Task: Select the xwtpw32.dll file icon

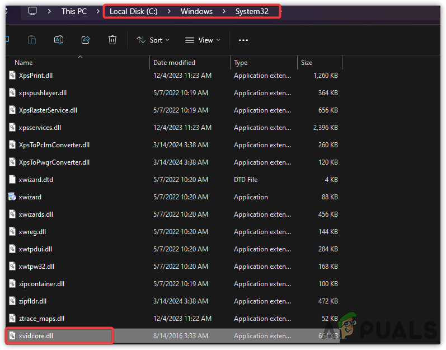Action: pyautogui.click(x=12, y=267)
